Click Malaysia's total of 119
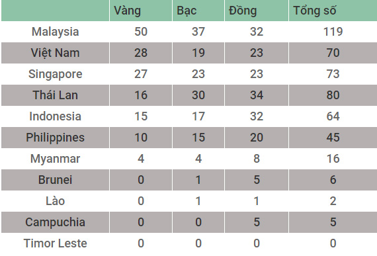This screenshot has height=256, width=377. [x=333, y=32]
